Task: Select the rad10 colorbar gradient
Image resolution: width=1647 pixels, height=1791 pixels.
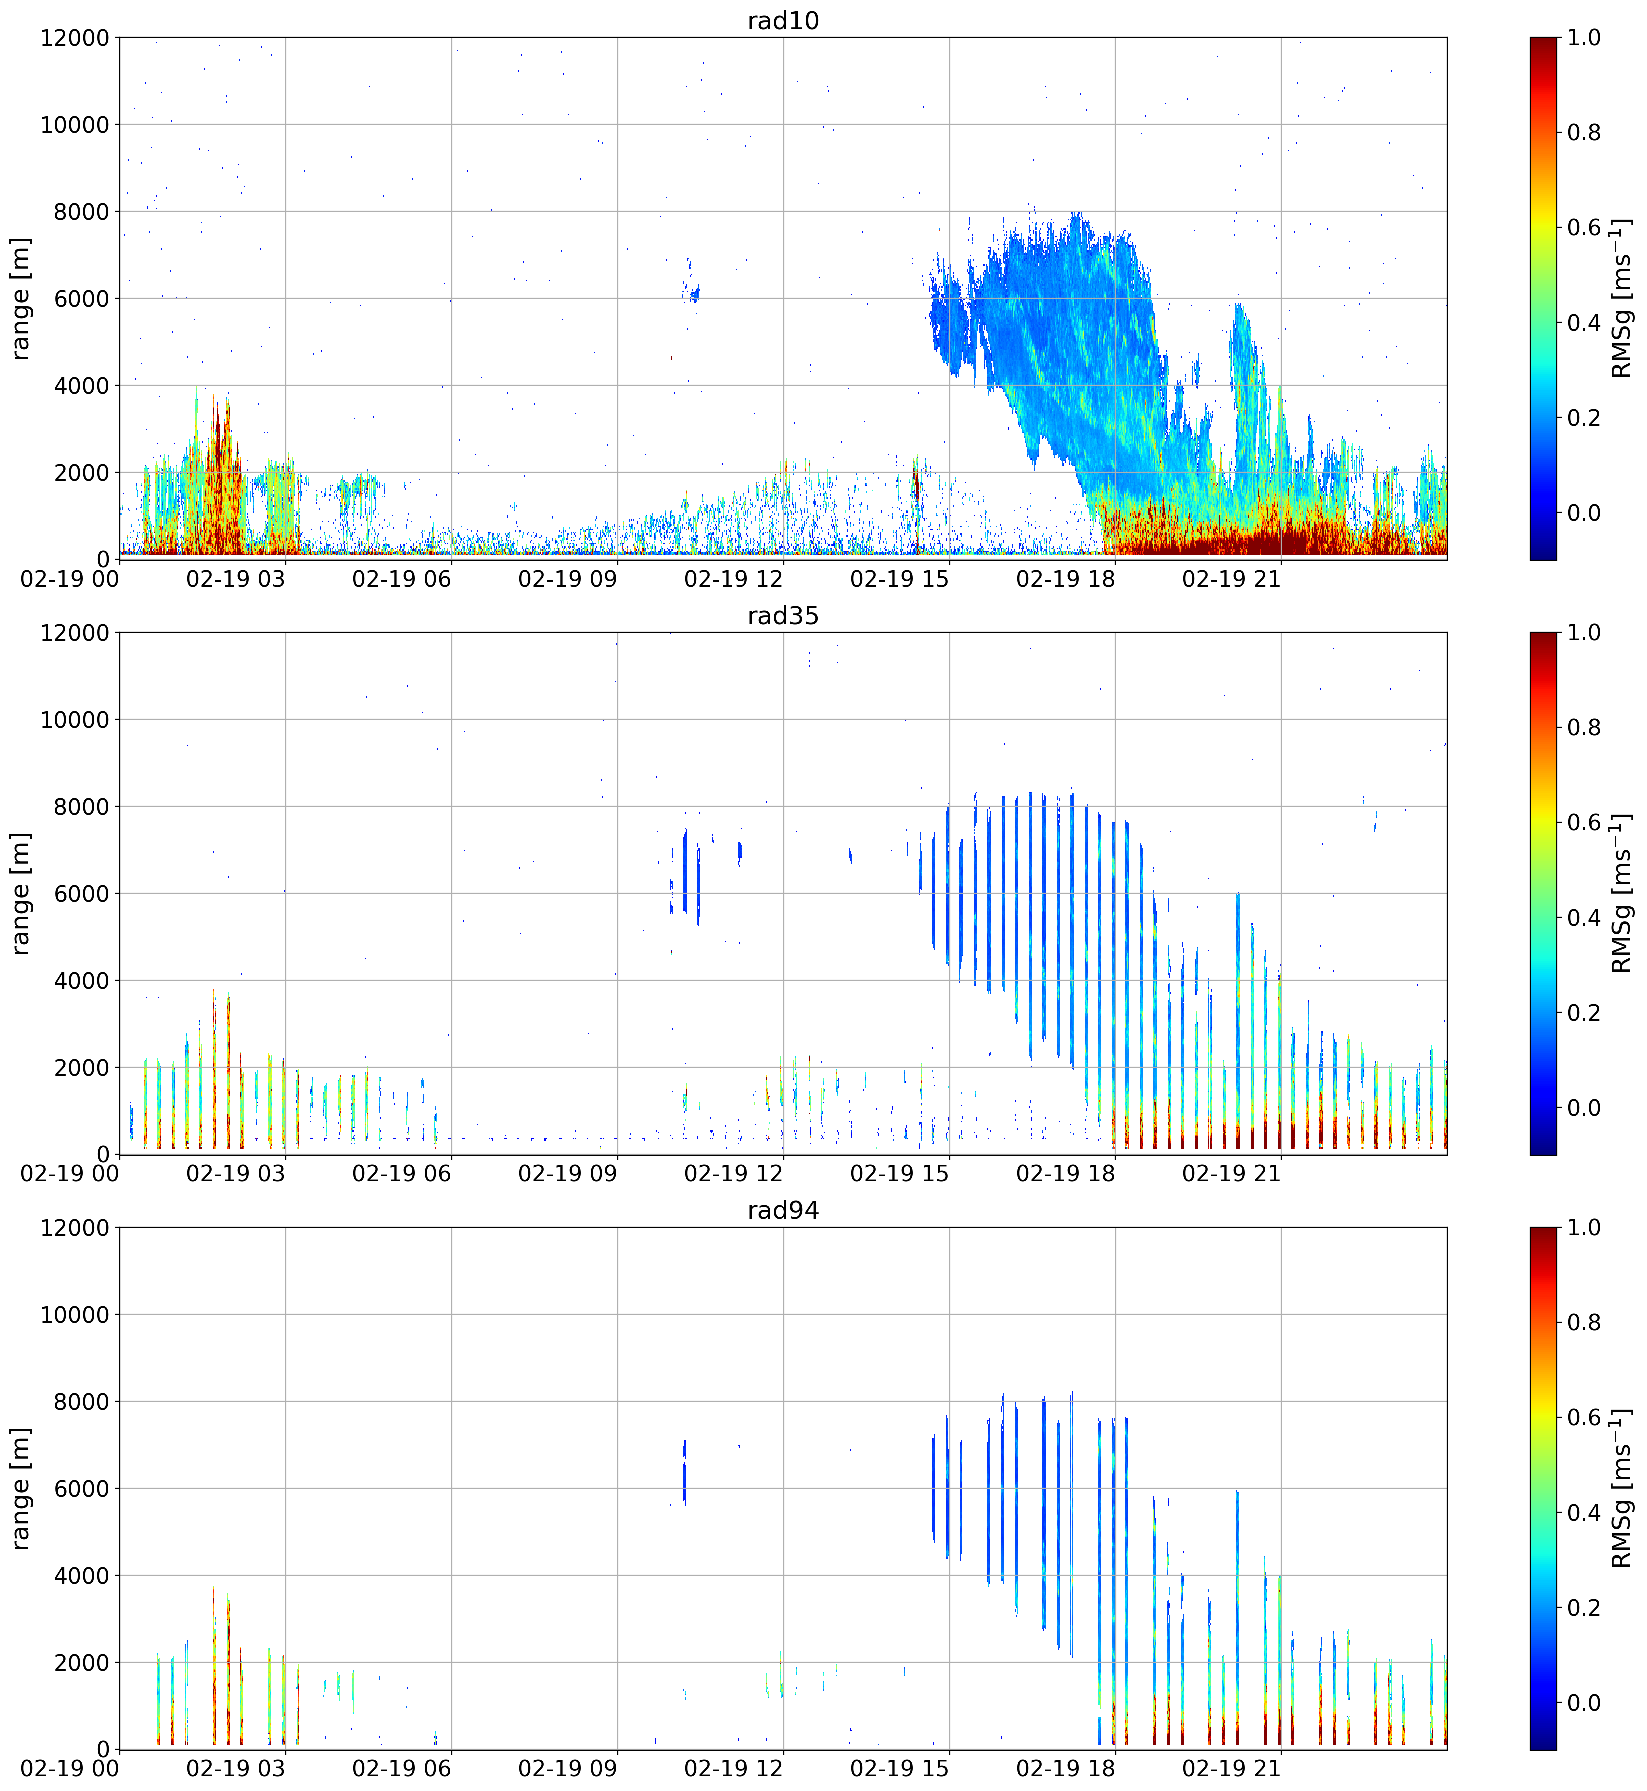Action: tap(1543, 298)
